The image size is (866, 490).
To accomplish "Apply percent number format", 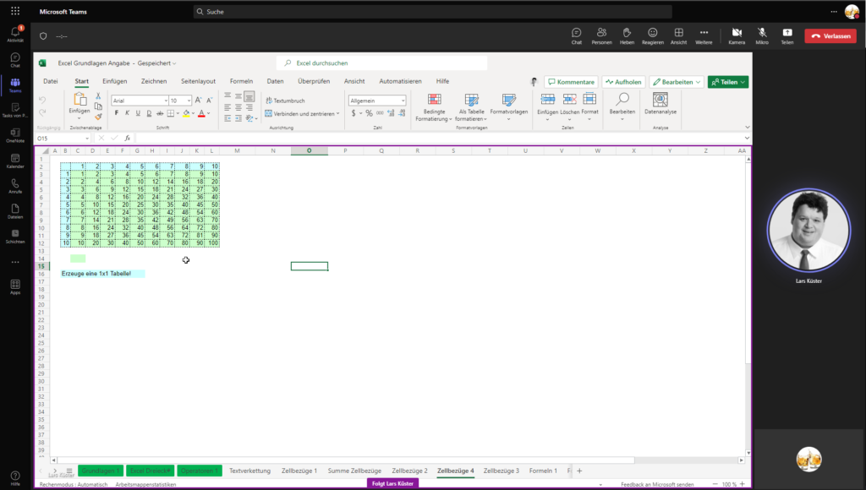I will [369, 113].
